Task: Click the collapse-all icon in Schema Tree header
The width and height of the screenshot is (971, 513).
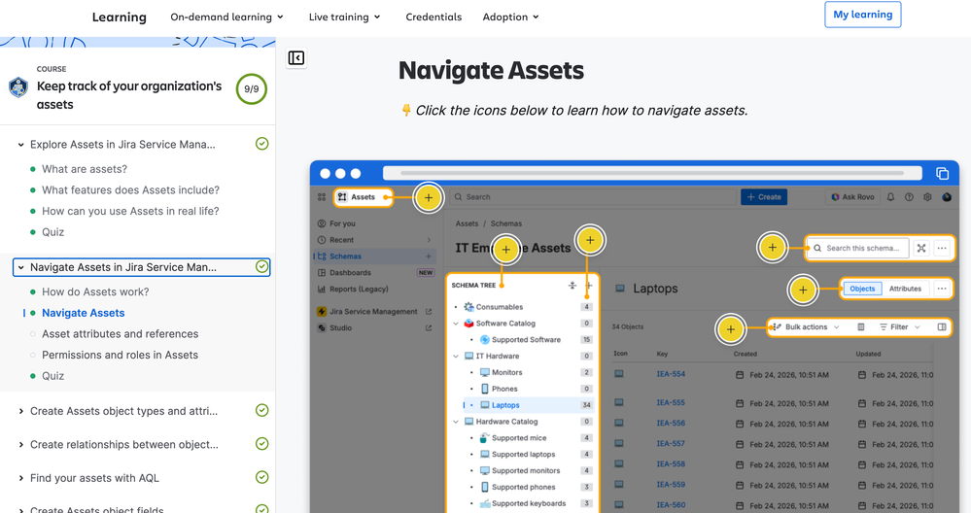Action: (572, 286)
